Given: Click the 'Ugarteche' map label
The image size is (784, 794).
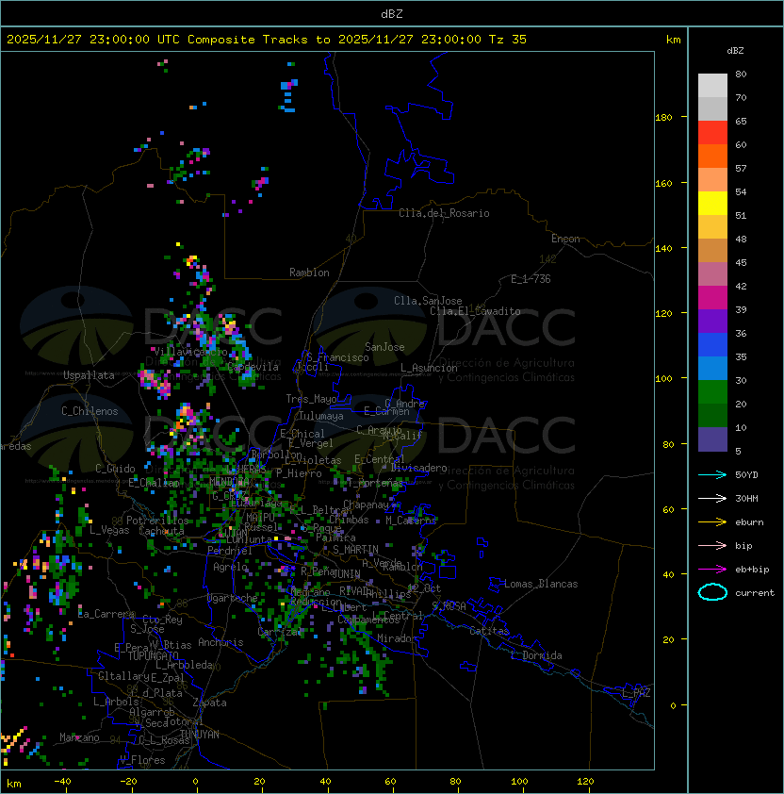Looking at the screenshot, I should coord(233,598).
